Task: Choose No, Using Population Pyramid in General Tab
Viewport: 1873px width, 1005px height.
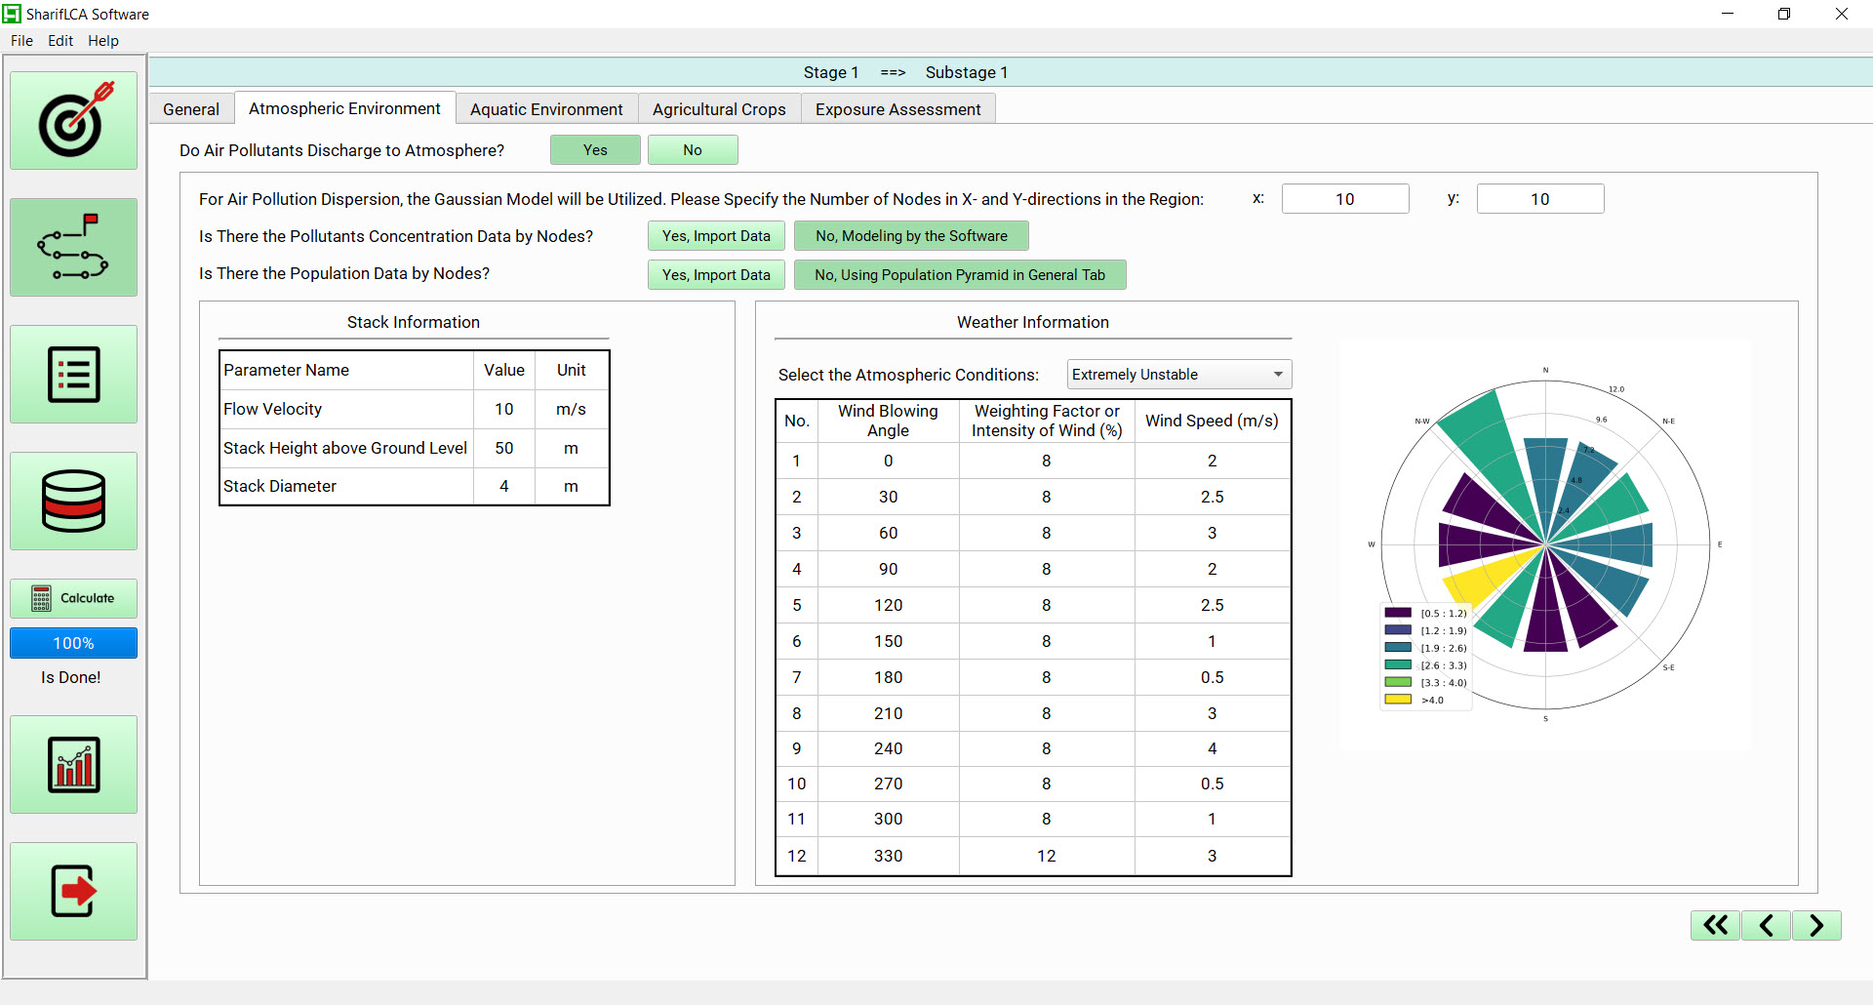Action: click(960, 275)
